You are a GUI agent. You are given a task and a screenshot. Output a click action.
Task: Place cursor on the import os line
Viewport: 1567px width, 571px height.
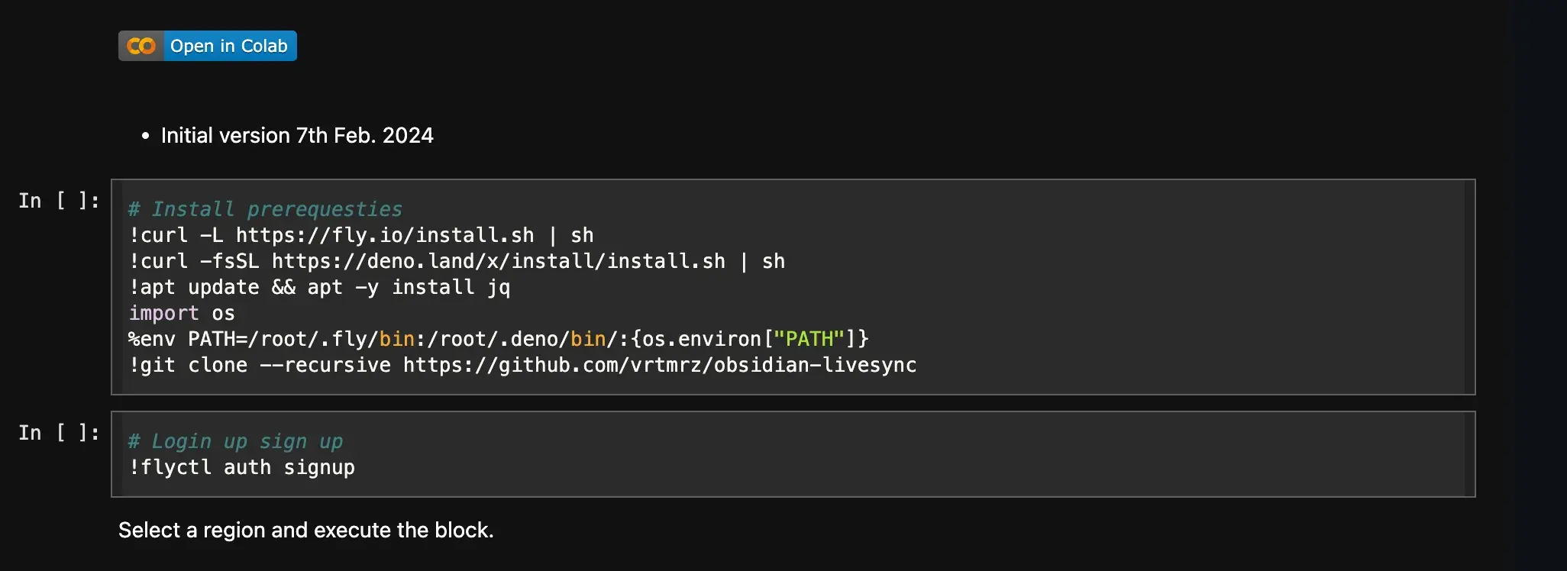(182, 313)
